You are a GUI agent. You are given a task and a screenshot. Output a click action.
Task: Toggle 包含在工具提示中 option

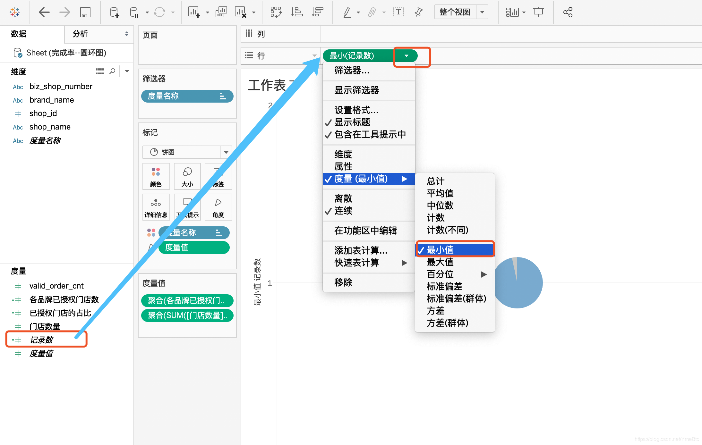(x=369, y=134)
